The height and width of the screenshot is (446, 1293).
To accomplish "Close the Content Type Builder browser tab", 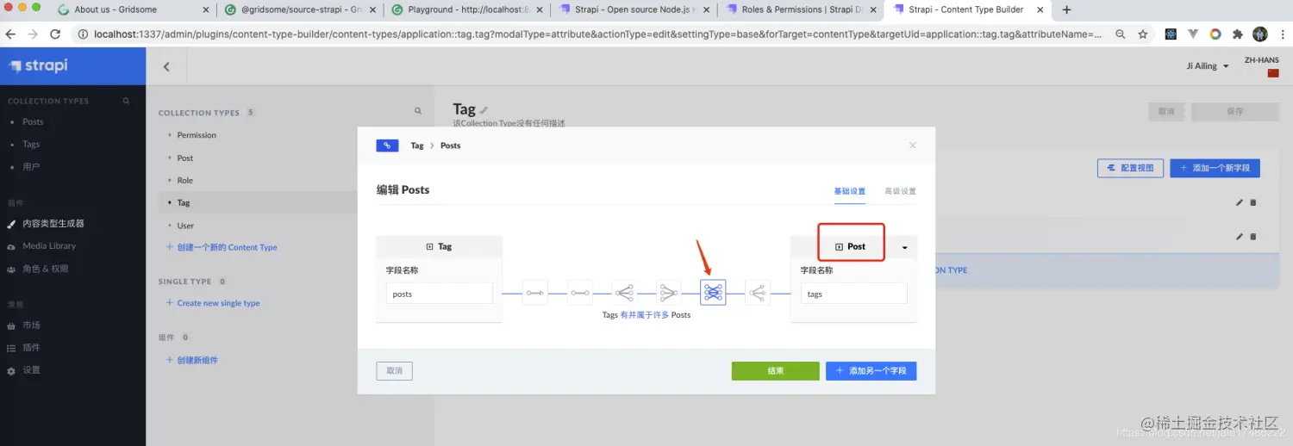I will 1041,9.
